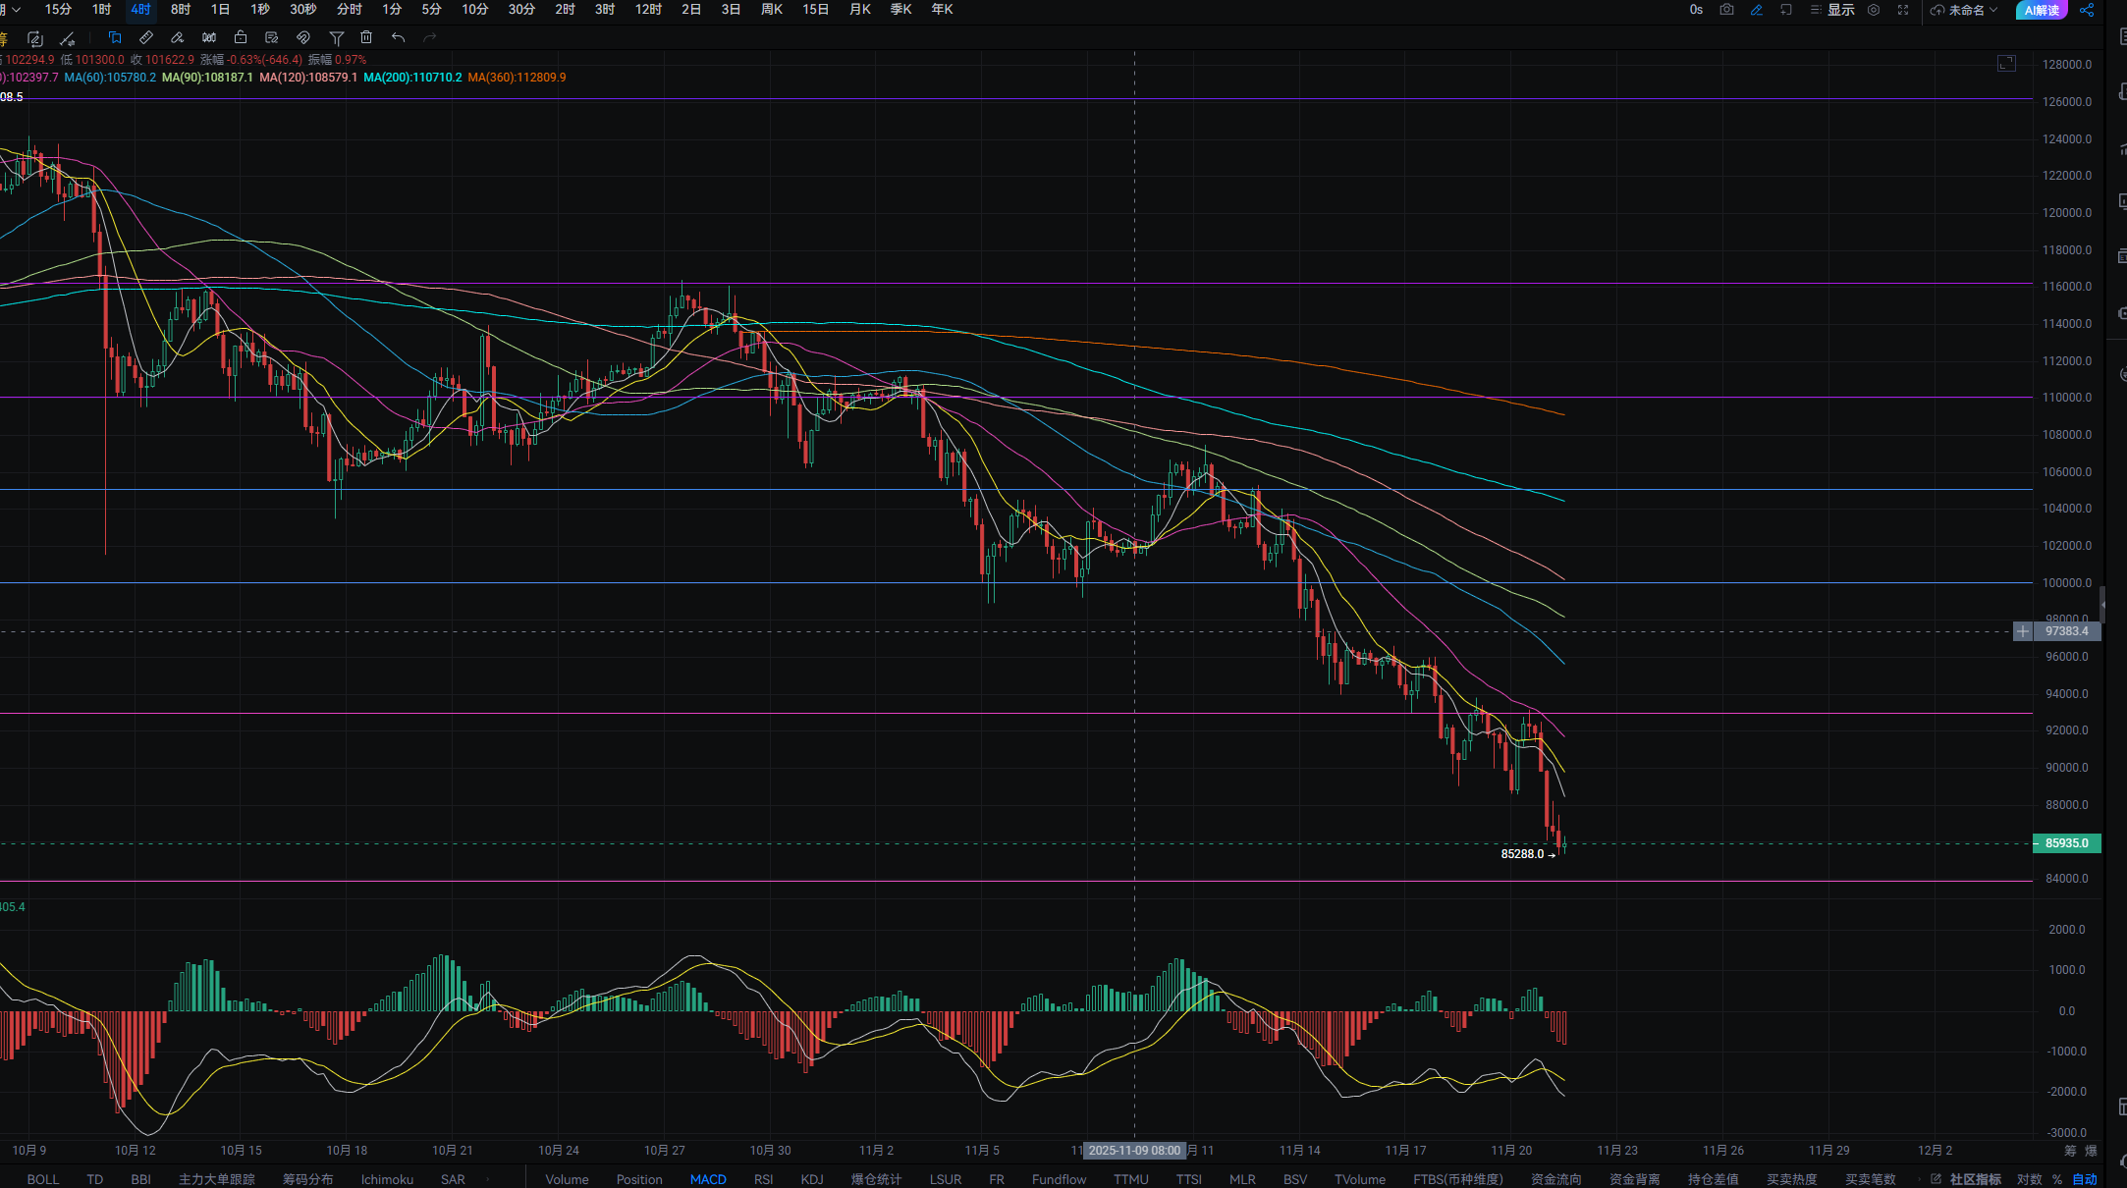The image size is (2127, 1188).
Task: Click the fullscreen expand icon in the top bar
Action: pos(1903,10)
